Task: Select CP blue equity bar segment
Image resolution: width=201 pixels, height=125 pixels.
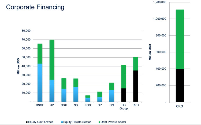Action: tap(100, 99)
